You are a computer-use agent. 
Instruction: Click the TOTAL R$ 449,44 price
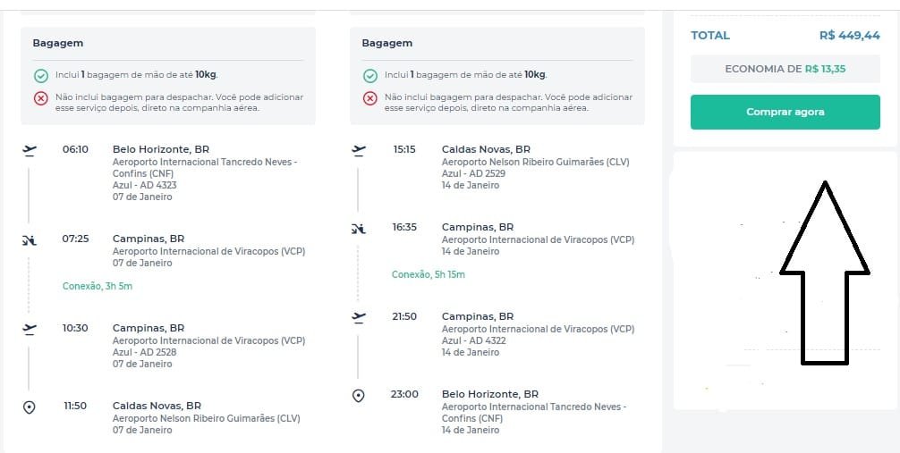(x=850, y=35)
